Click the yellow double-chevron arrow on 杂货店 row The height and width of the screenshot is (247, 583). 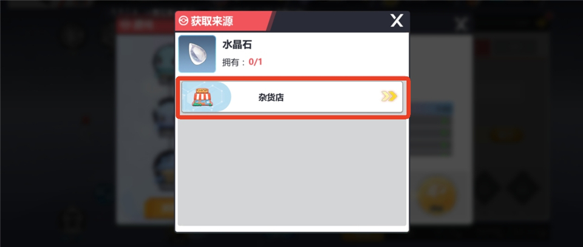tap(389, 96)
